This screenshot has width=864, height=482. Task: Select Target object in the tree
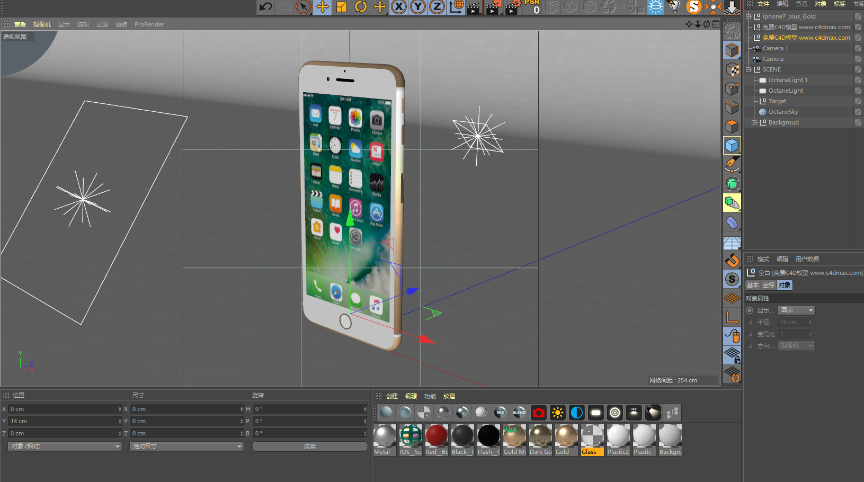[x=777, y=101]
